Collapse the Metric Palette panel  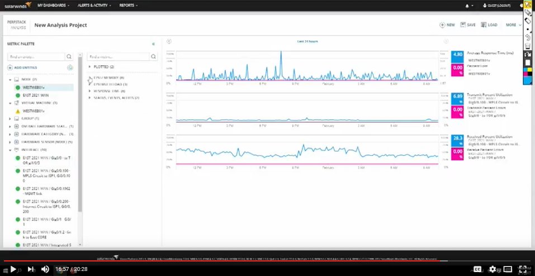pos(154,44)
